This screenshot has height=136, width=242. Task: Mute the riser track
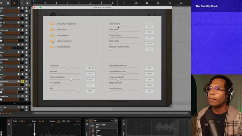(26, 89)
